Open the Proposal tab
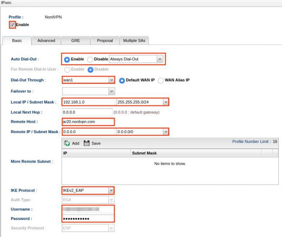282x237 pixels. [105, 41]
